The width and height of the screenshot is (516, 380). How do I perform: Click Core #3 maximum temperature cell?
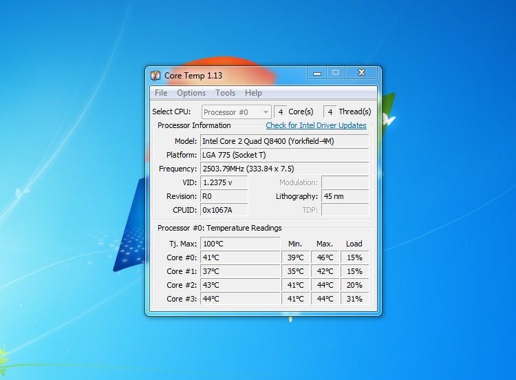[325, 299]
